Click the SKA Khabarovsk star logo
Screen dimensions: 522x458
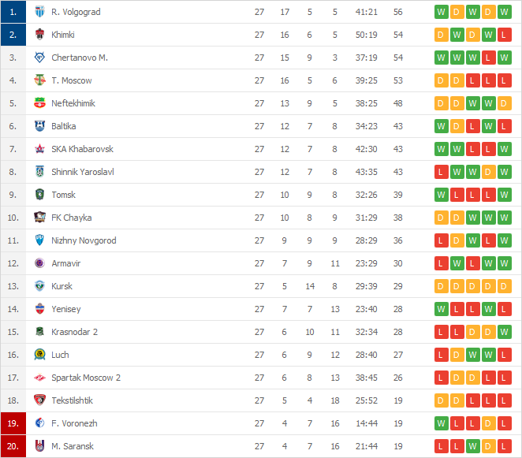tap(39, 149)
